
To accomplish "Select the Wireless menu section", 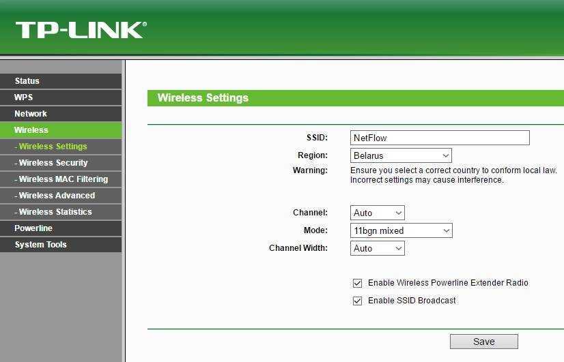I will pyautogui.click(x=31, y=130).
